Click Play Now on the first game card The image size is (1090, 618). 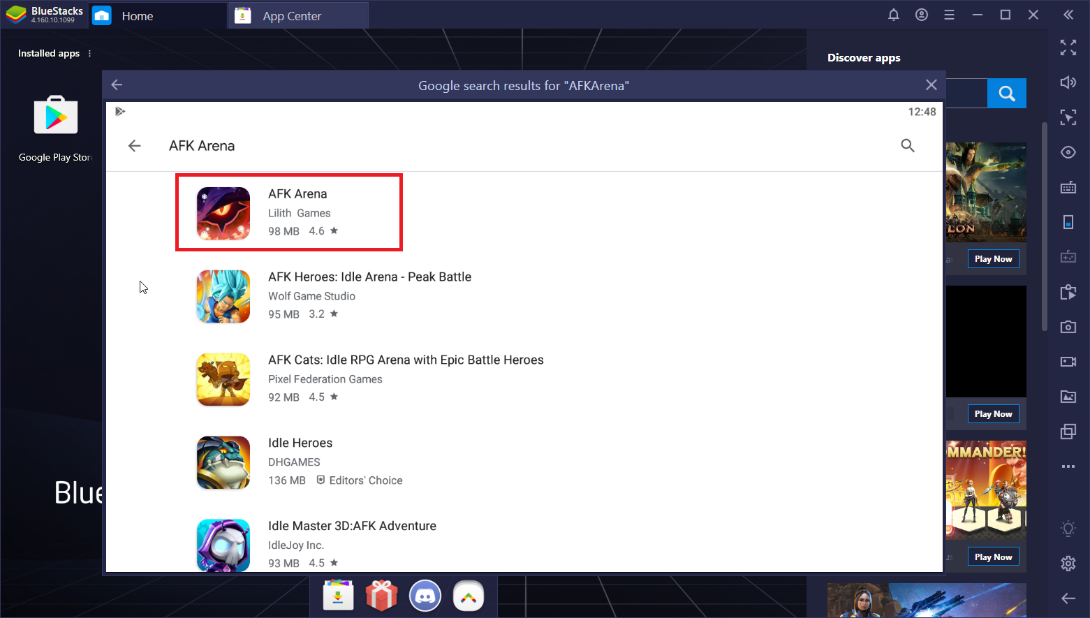(x=993, y=259)
